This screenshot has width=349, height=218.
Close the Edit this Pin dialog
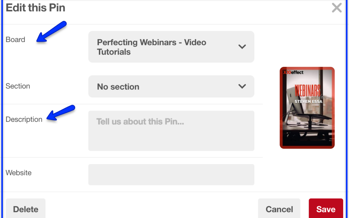coord(336,8)
